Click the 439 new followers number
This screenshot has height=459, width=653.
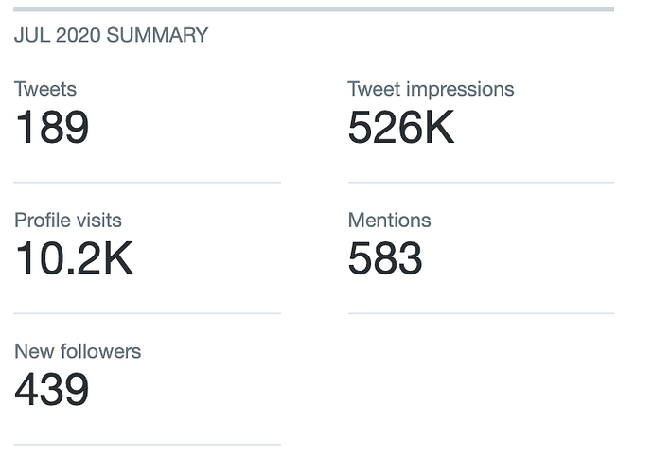click(52, 389)
